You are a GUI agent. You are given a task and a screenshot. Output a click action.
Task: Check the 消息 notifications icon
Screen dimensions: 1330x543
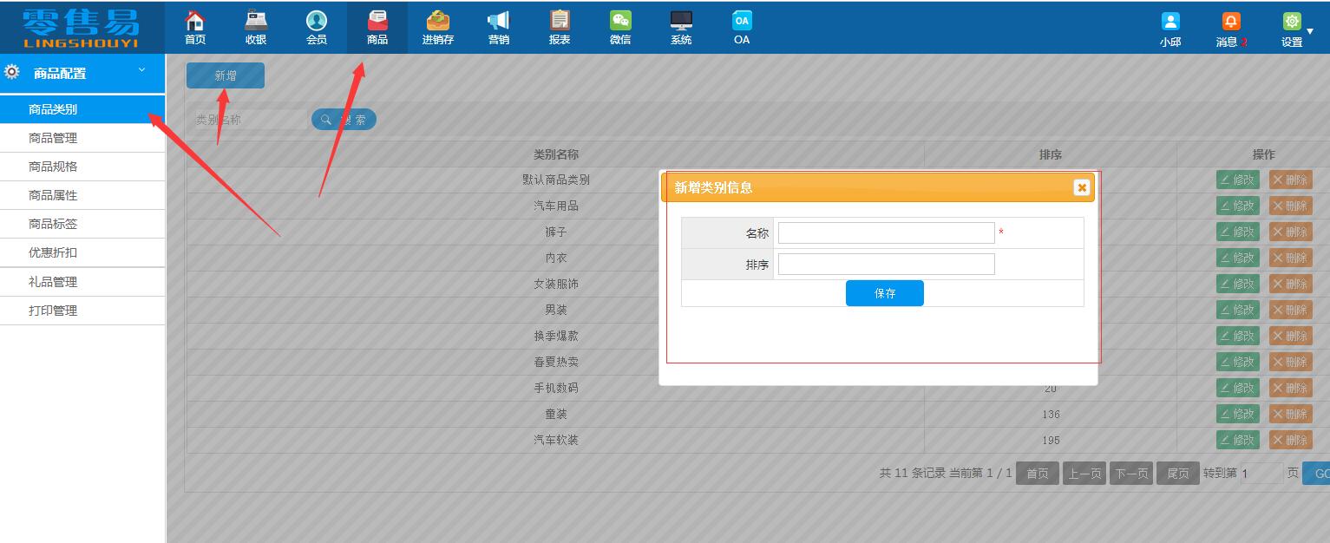point(1230,21)
